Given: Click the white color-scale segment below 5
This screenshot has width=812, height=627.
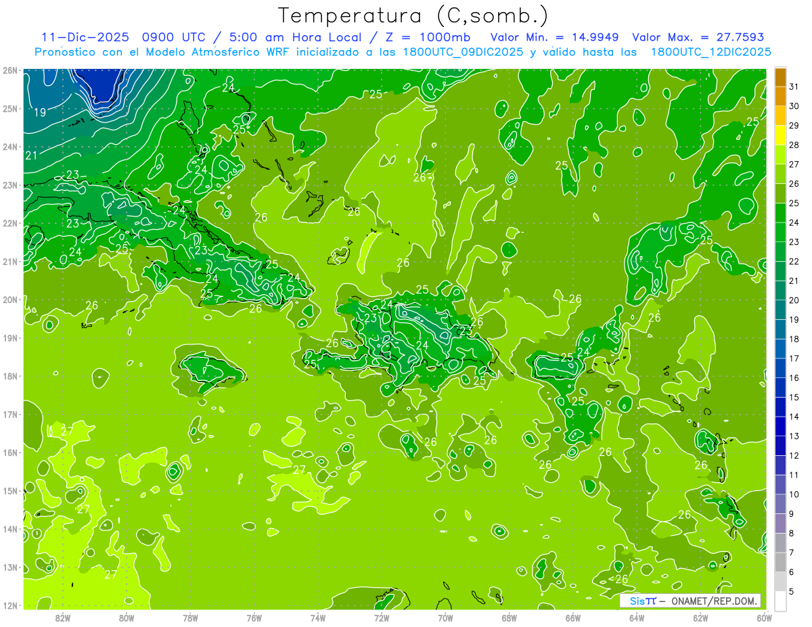Looking at the screenshot, I should click(780, 601).
